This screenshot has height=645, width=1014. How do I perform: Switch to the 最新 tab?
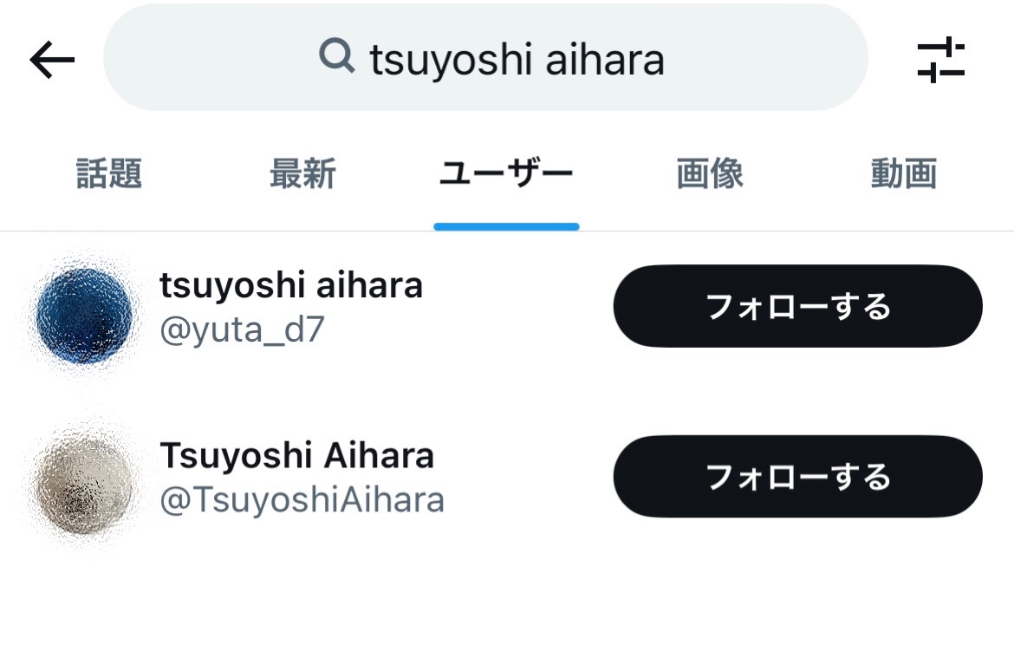click(x=302, y=173)
